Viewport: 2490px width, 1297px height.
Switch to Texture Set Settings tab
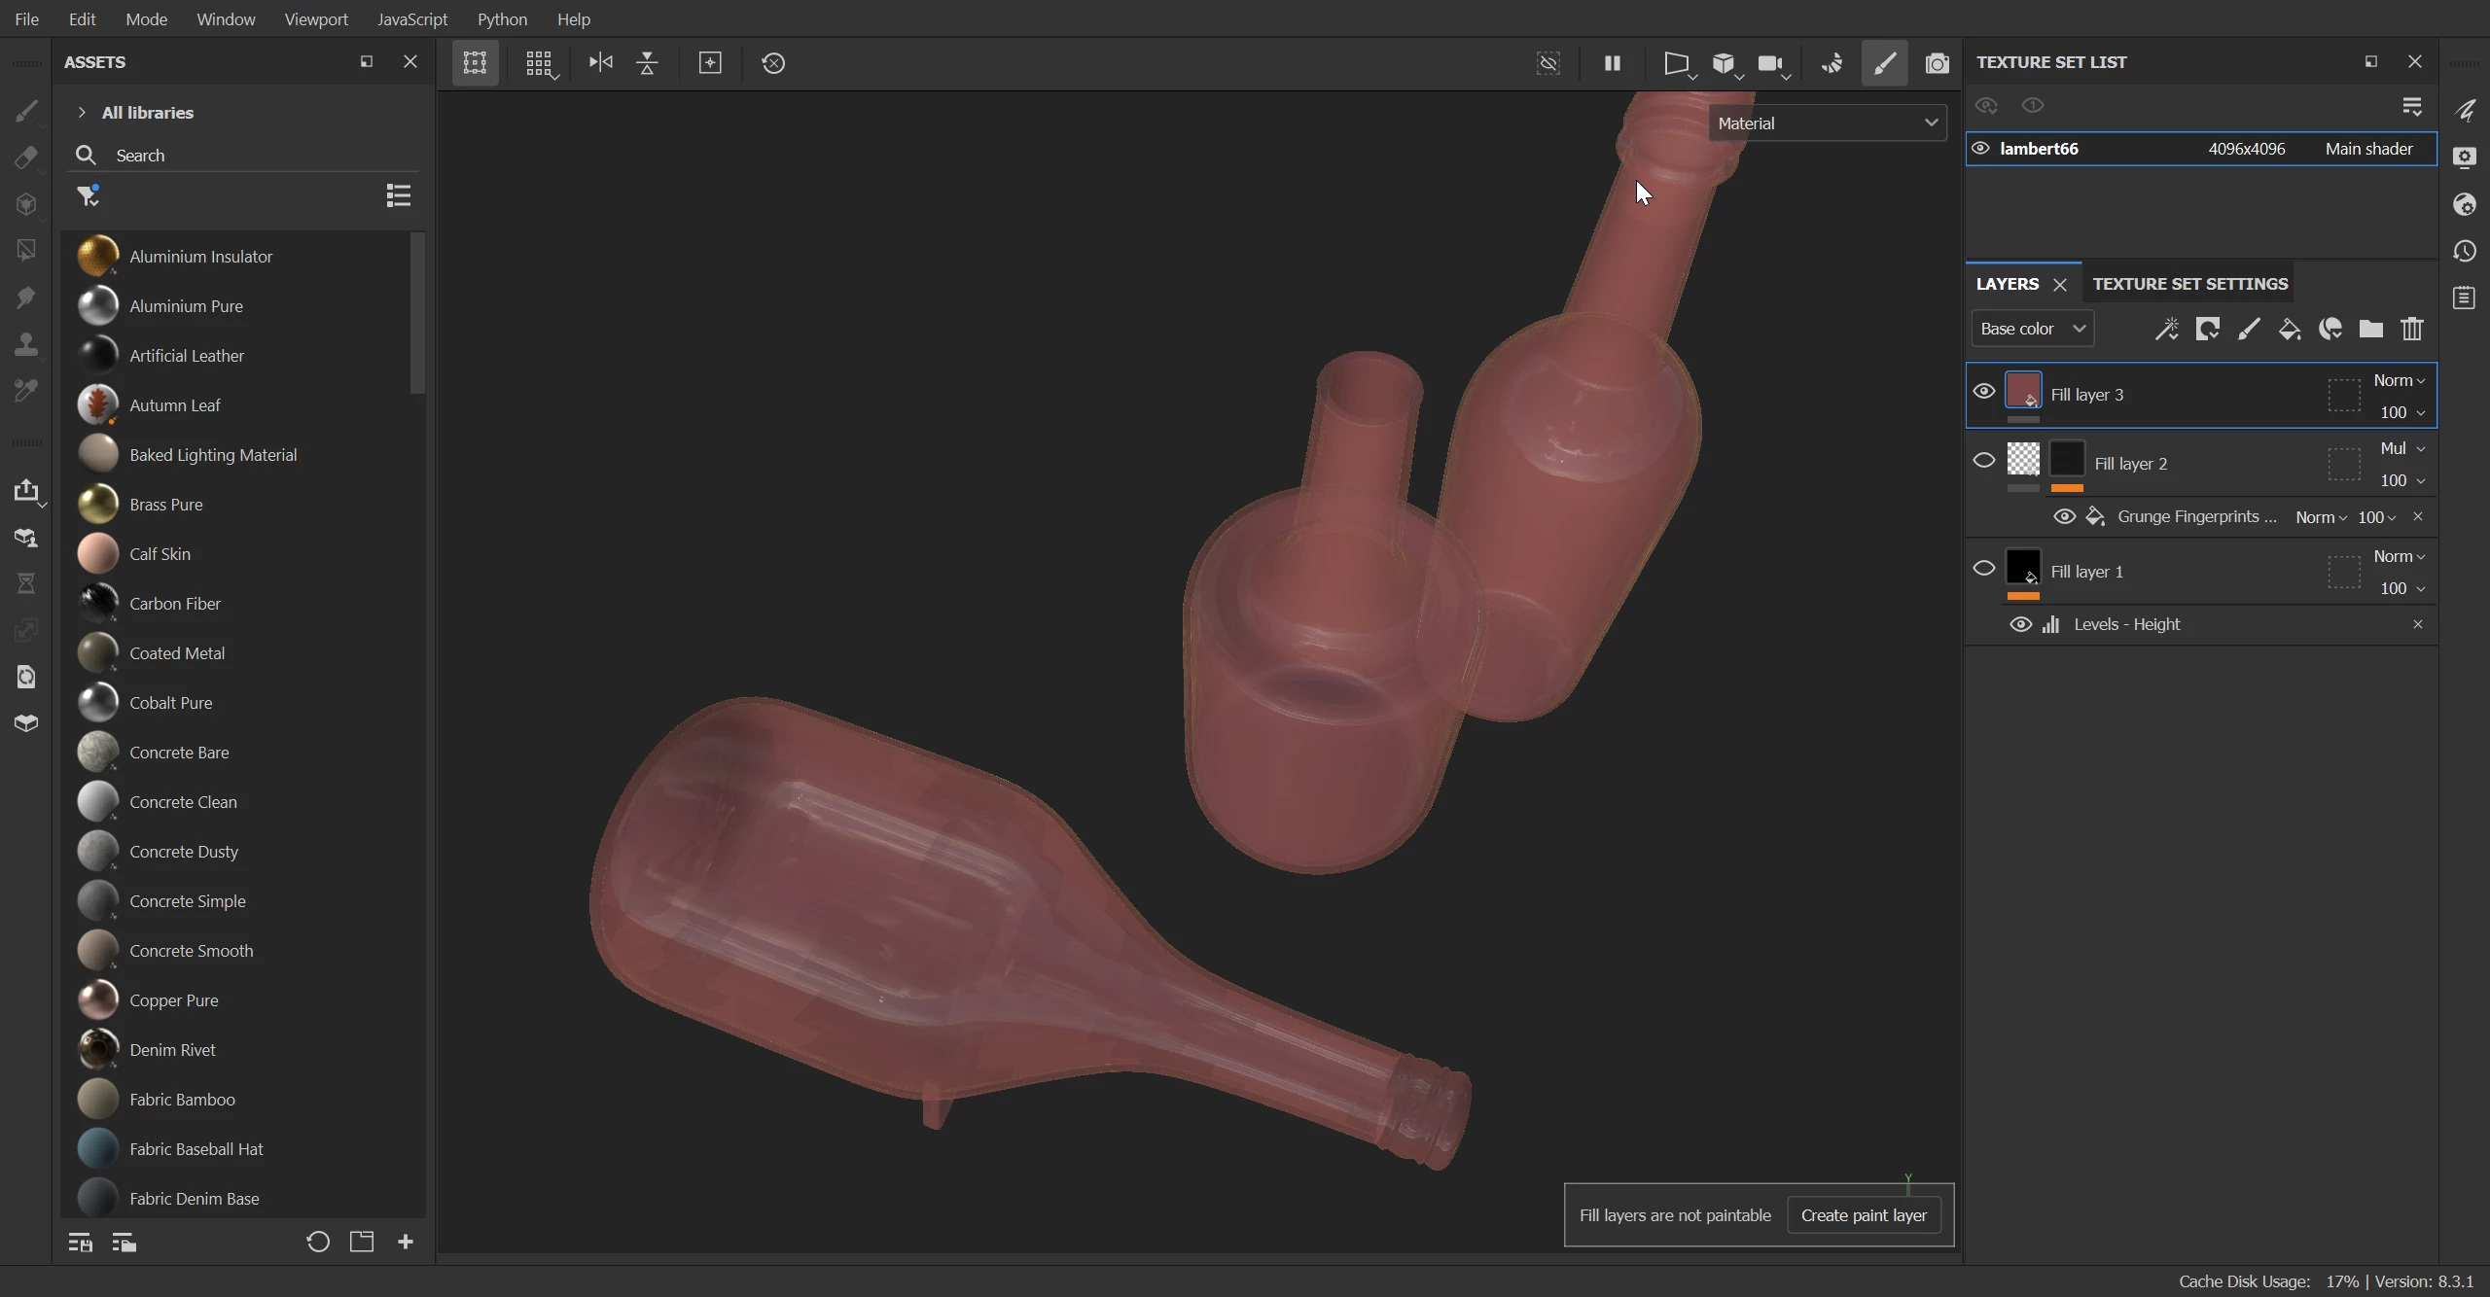[2189, 284]
